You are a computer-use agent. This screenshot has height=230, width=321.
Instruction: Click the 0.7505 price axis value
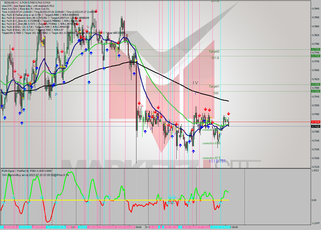pos(315,105)
